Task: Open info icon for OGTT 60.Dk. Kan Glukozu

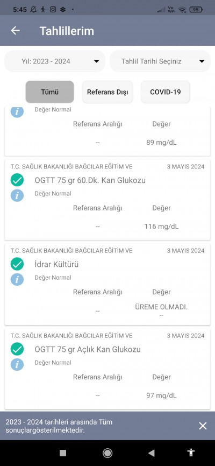Action: [x=17, y=195]
